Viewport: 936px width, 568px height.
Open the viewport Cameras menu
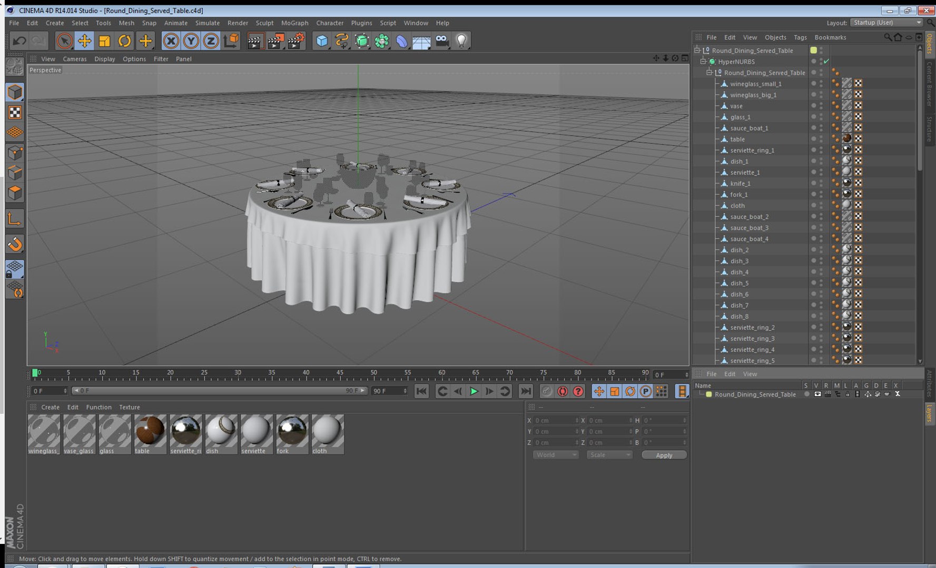(x=75, y=59)
